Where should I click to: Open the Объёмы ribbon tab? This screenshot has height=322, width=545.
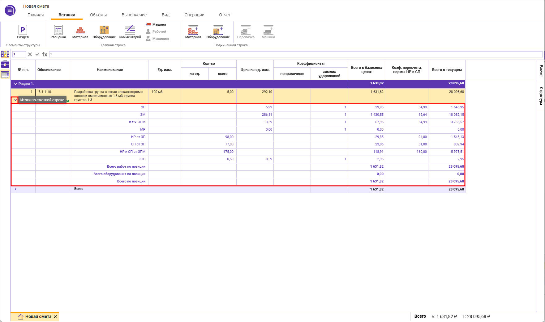98,15
